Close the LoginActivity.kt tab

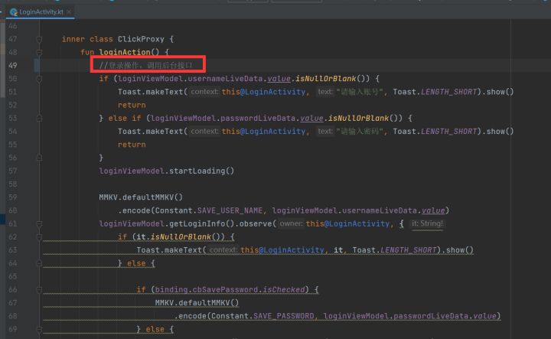[x=69, y=12]
